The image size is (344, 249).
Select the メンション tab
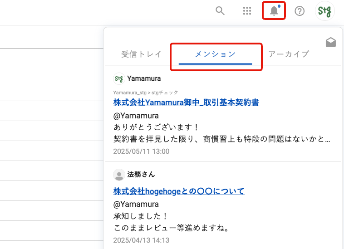[215, 54]
